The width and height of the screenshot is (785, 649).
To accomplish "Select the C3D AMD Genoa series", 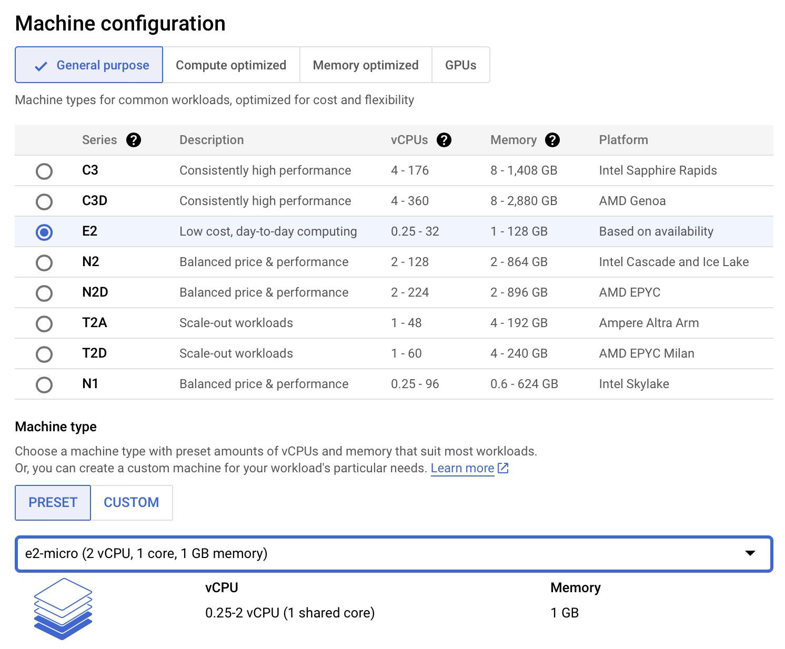I will [x=44, y=201].
